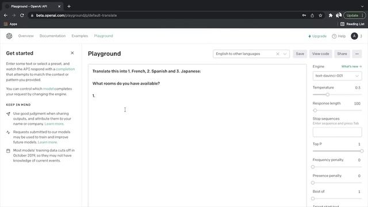Click the KEEP IN MIND heading
This screenshot has height=207, width=368.
(18, 105)
